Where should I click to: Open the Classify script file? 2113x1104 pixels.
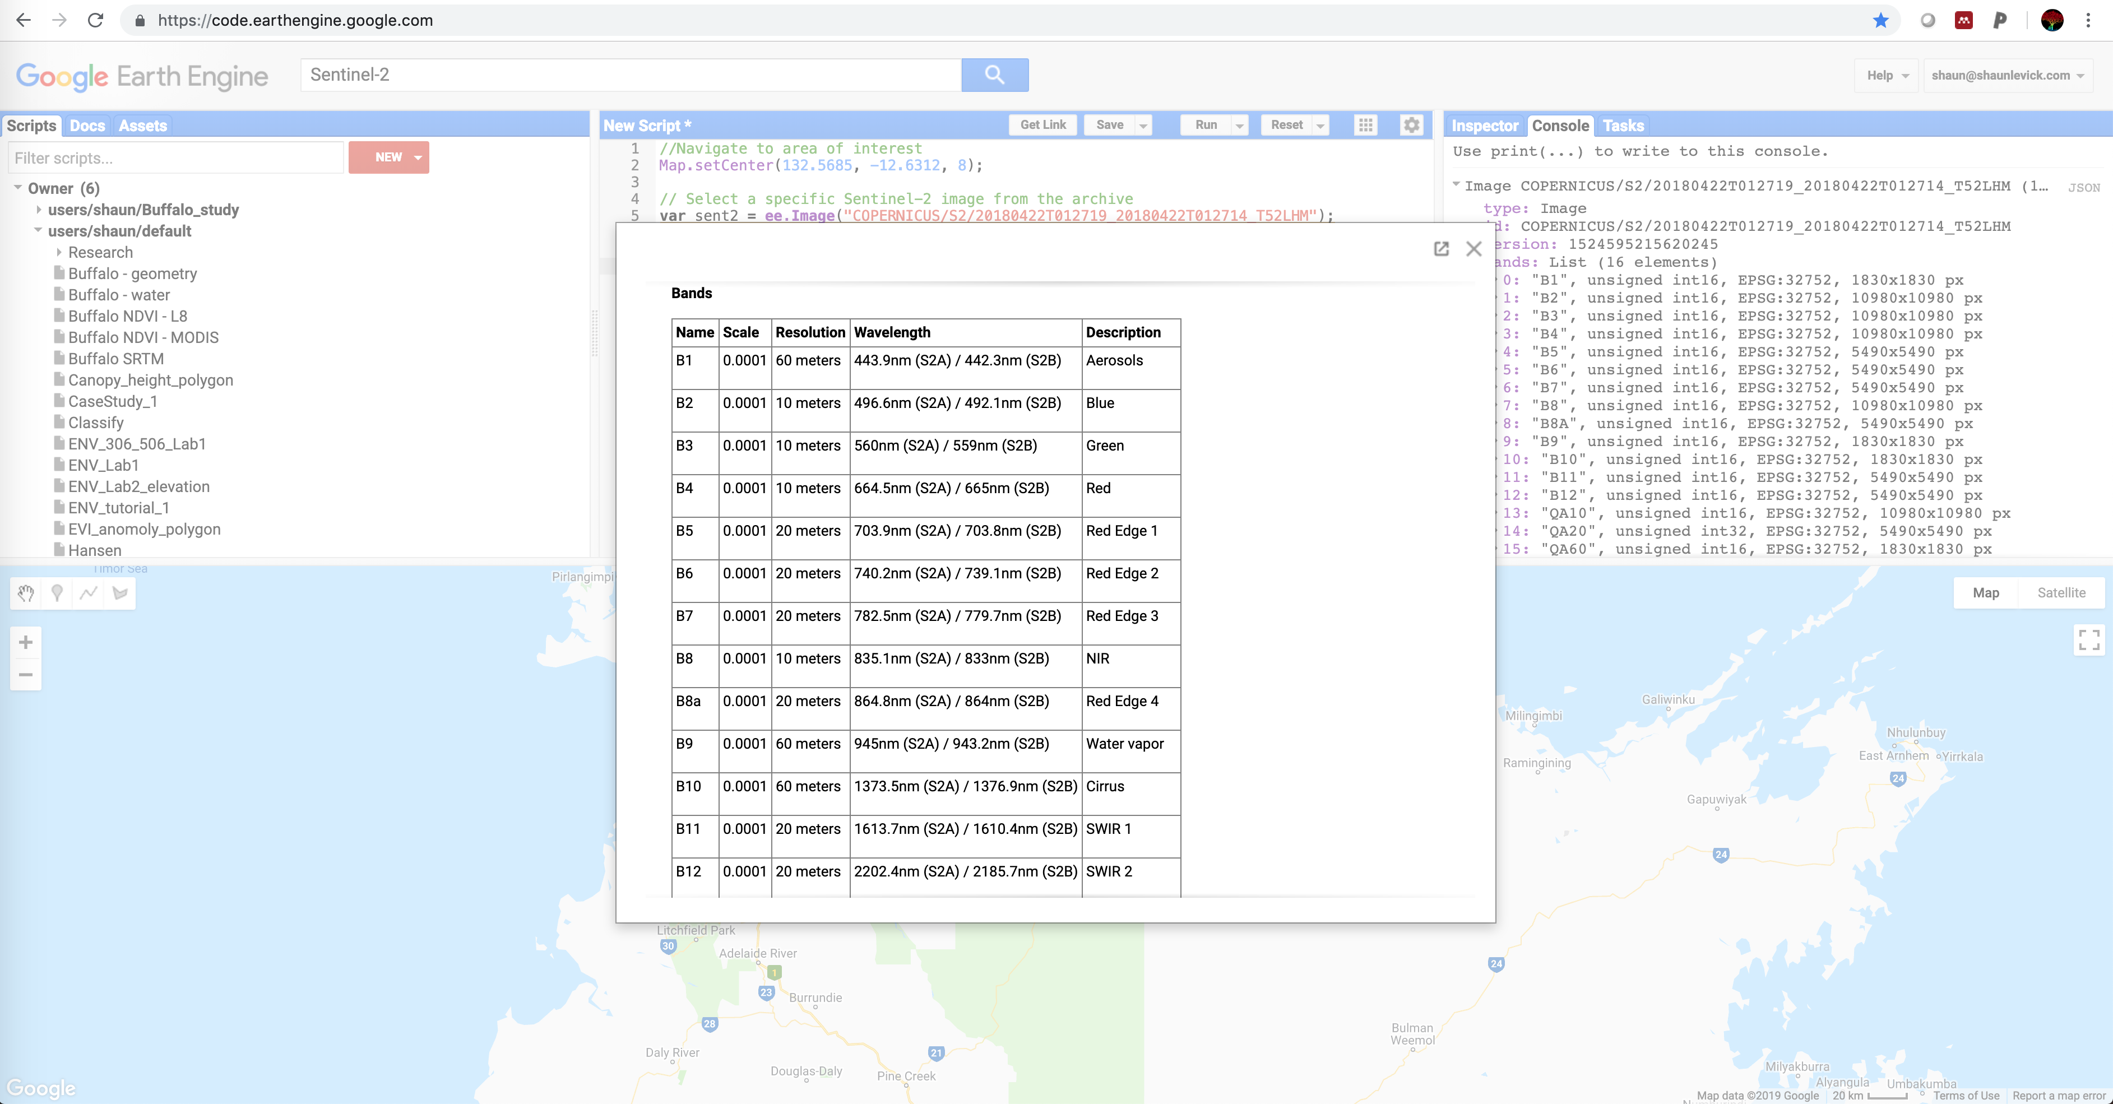pyautogui.click(x=96, y=423)
